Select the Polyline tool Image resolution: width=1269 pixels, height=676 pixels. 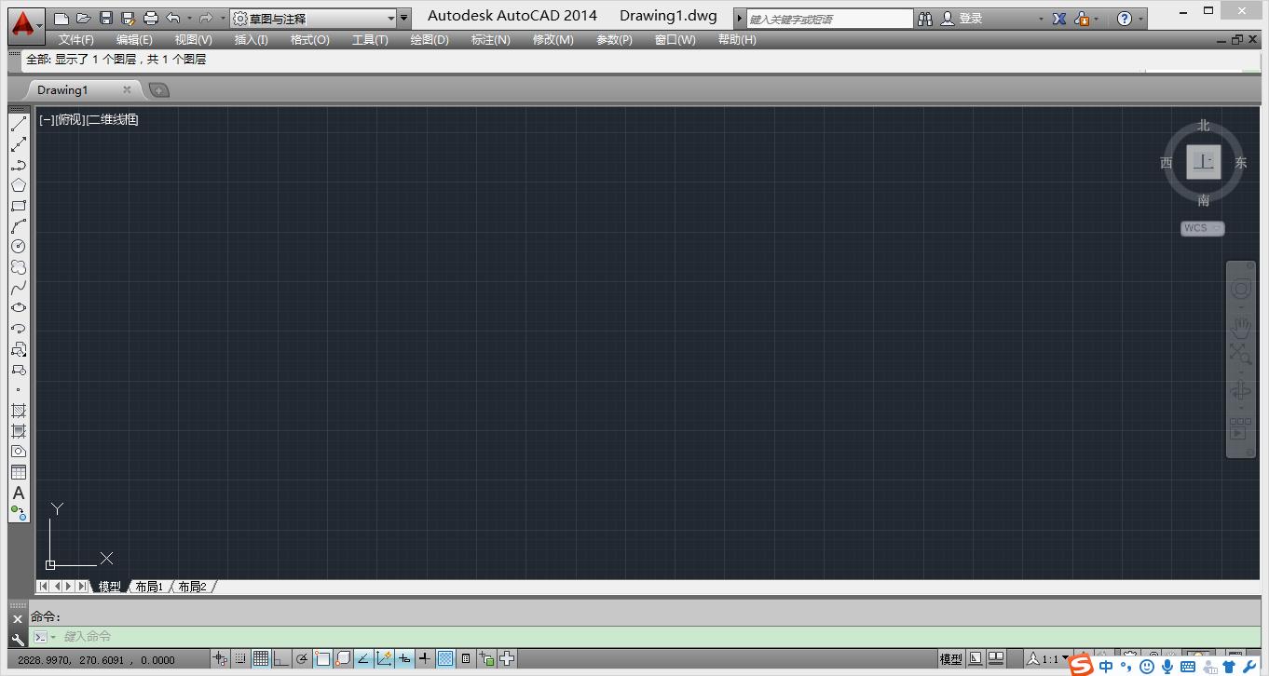pos(19,165)
